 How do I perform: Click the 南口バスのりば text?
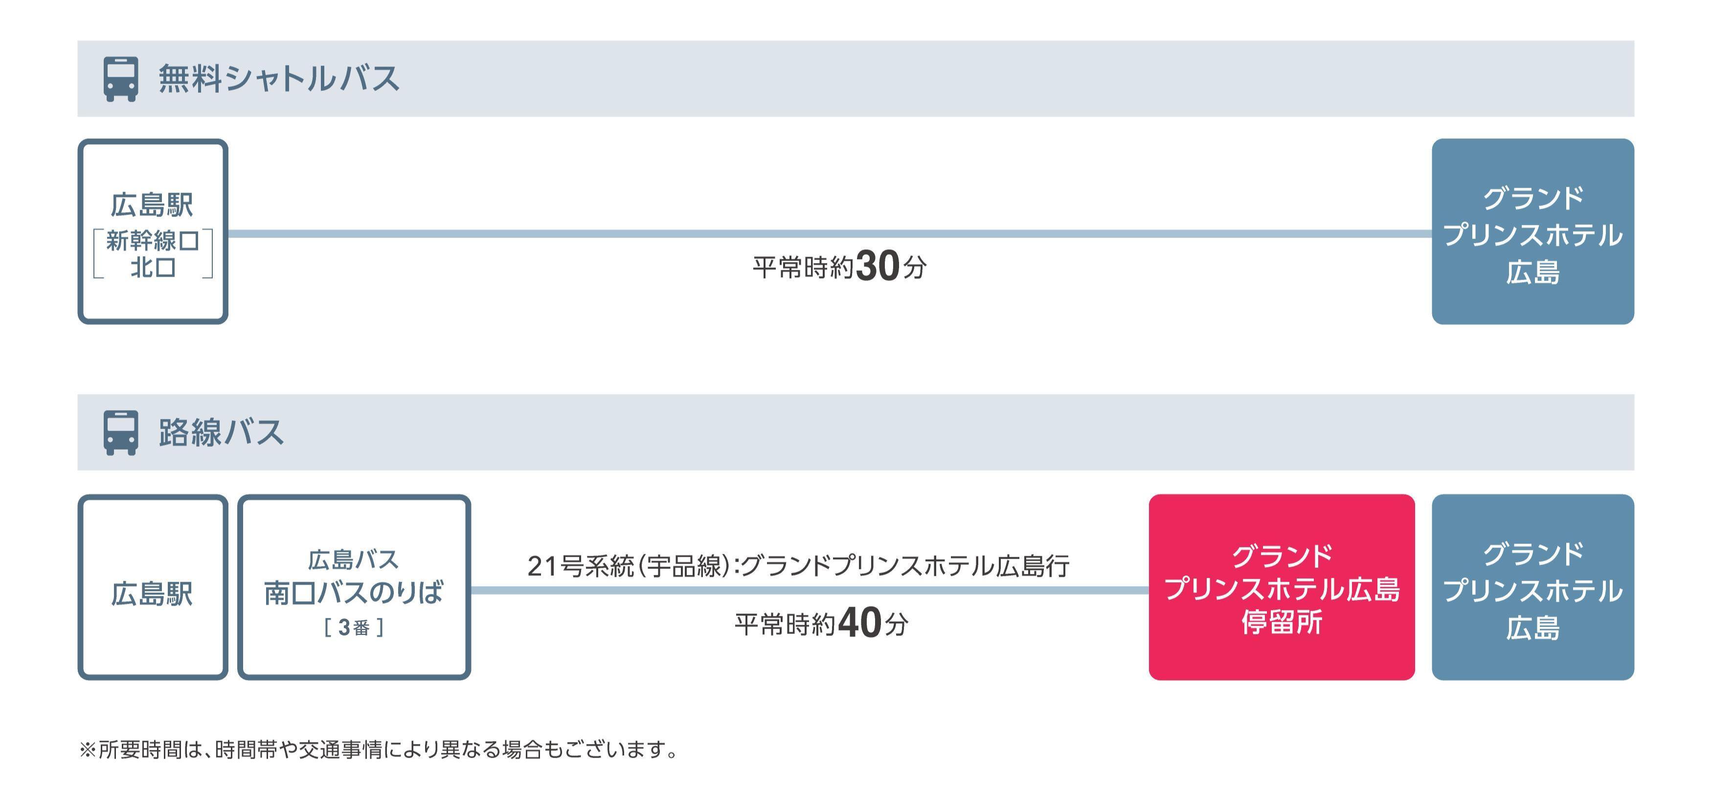point(354,592)
